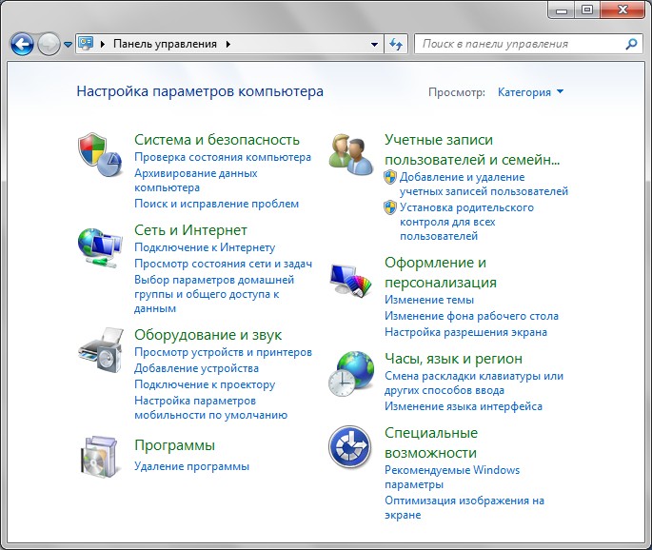Expand arrow after Панель управления breadcrumb
Screen dimensions: 652x550
(227, 44)
